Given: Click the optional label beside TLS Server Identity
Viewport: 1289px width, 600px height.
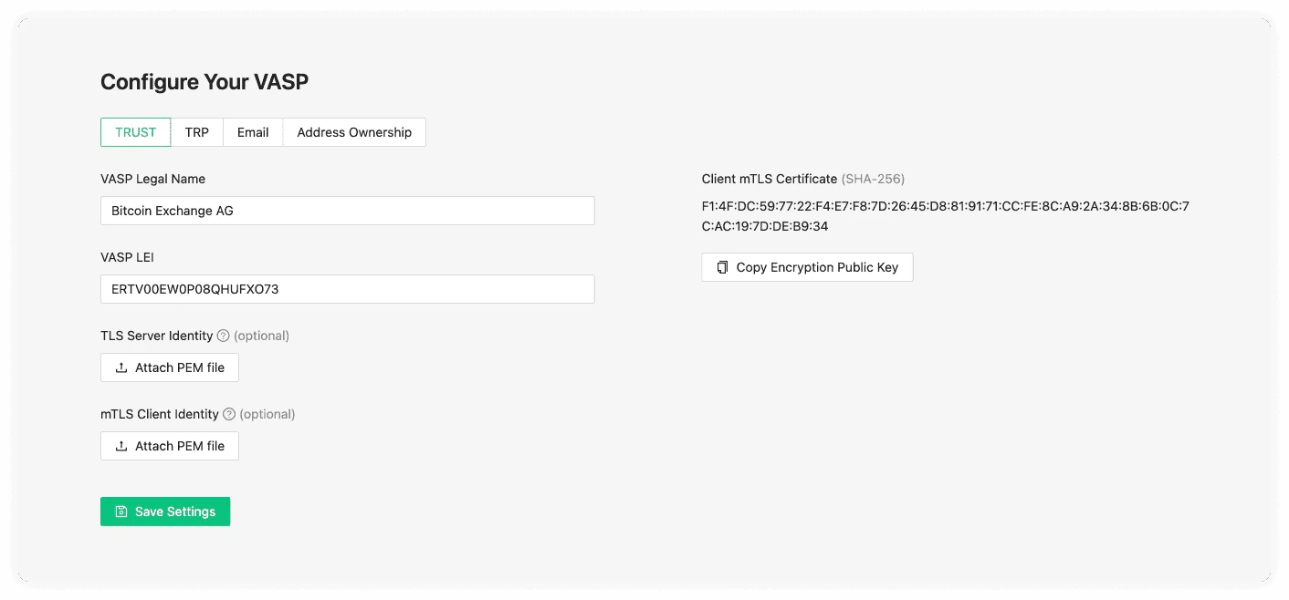Looking at the screenshot, I should 263,336.
